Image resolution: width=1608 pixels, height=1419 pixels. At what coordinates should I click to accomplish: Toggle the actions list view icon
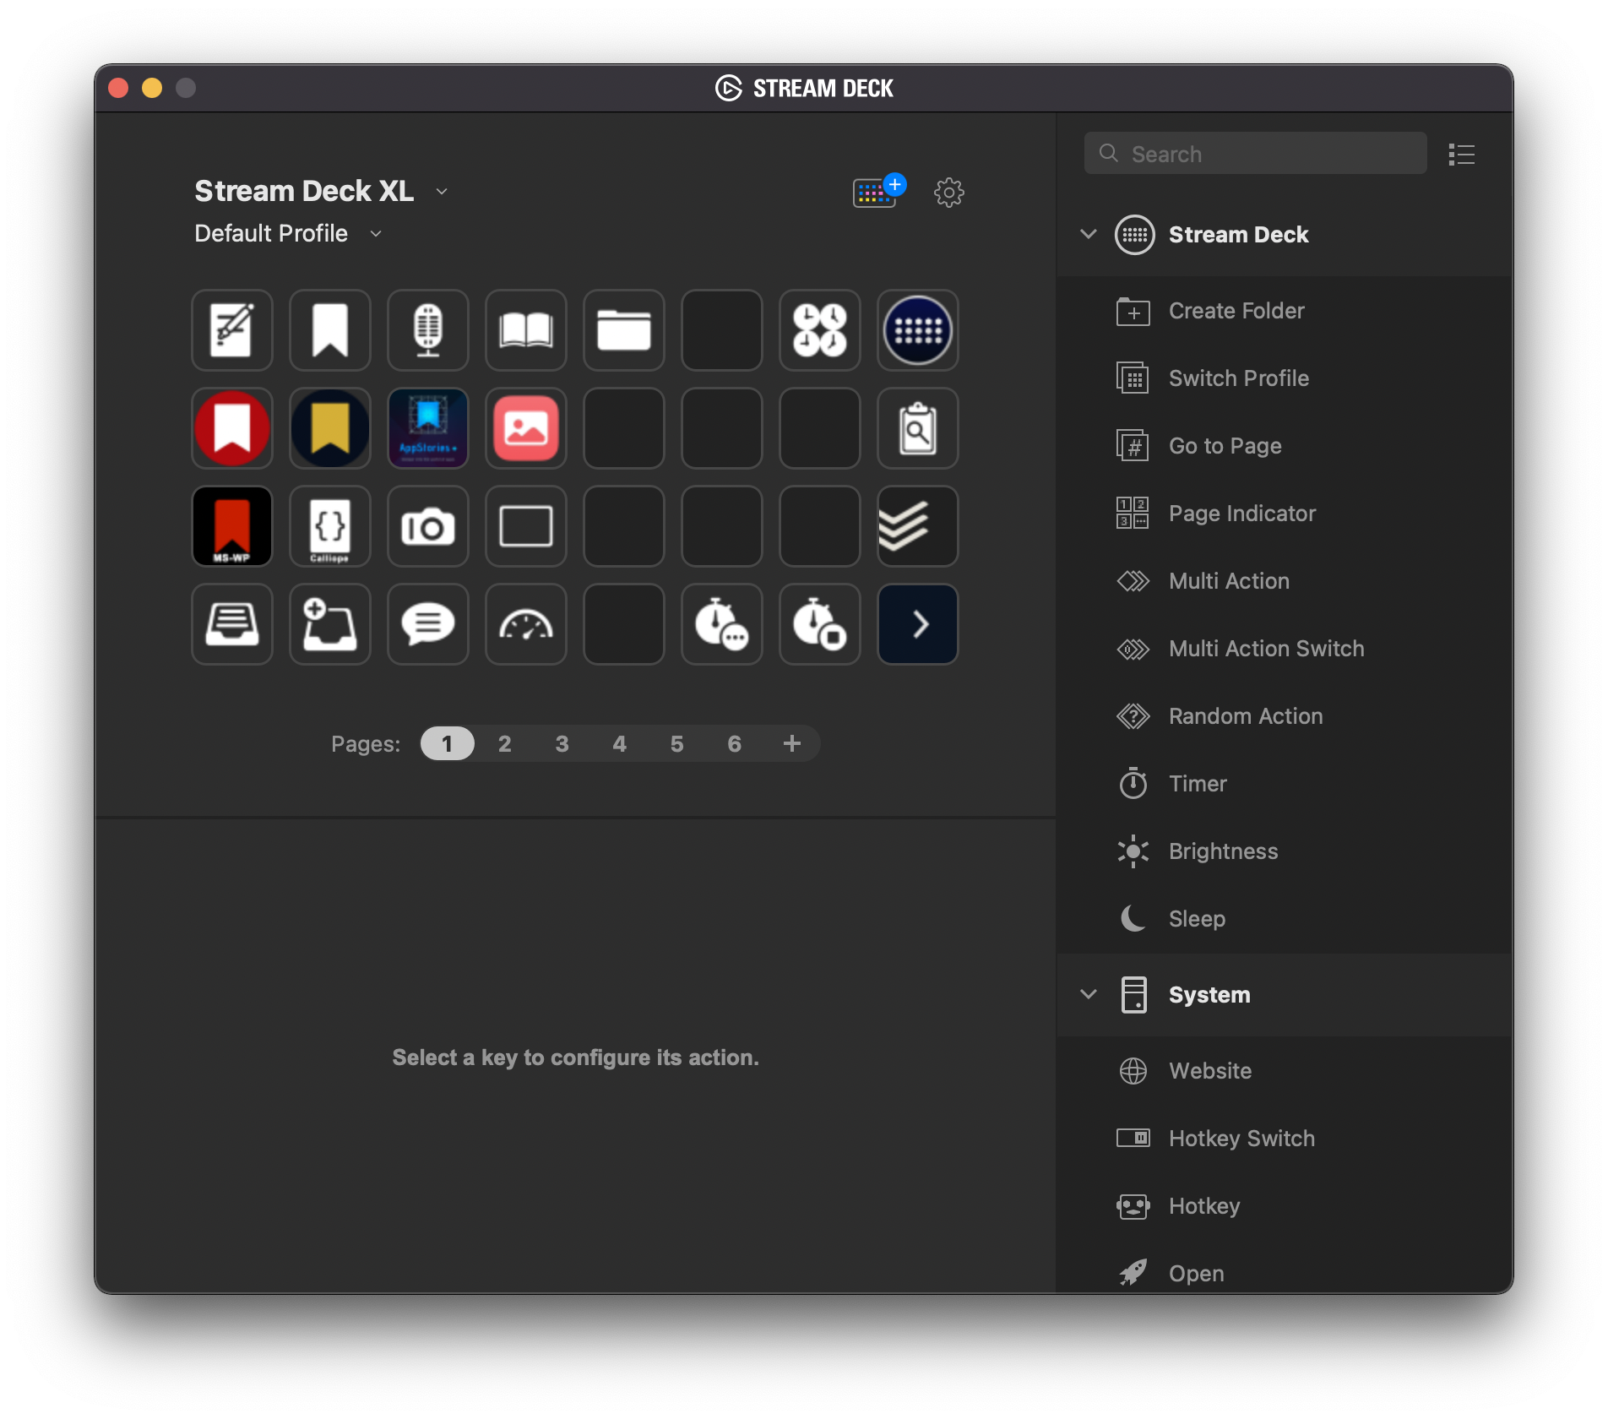[1462, 155]
